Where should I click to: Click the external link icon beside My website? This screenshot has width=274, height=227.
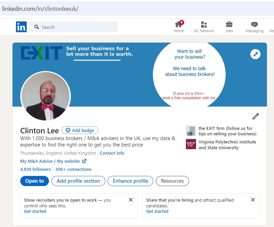[84, 161]
